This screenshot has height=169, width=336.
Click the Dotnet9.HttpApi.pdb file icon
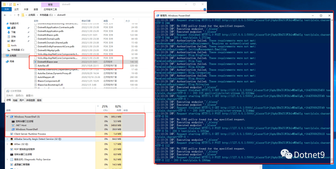(35, 50)
